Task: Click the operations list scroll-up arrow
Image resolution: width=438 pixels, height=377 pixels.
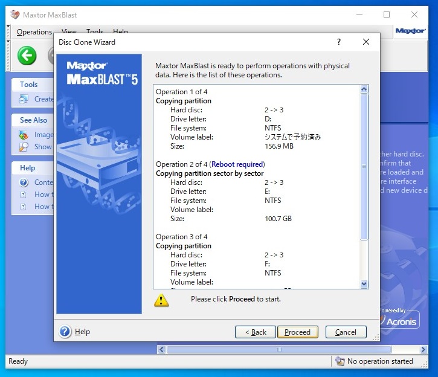Action: click(364, 89)
